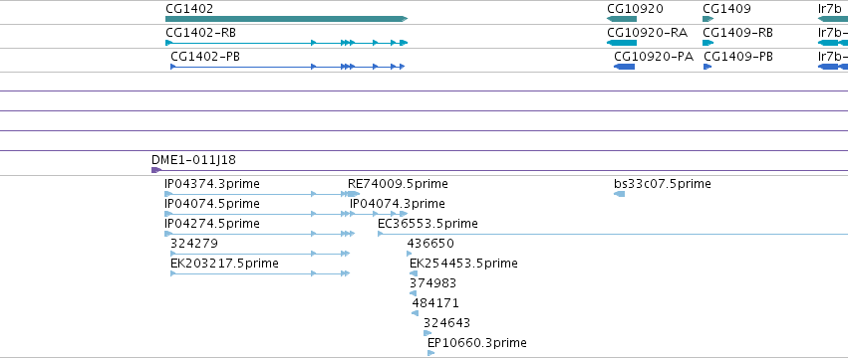Click the CG1409-PB small arrow glyph
The width and height of the screenshot is (848, 358).
tap(707, 67)
